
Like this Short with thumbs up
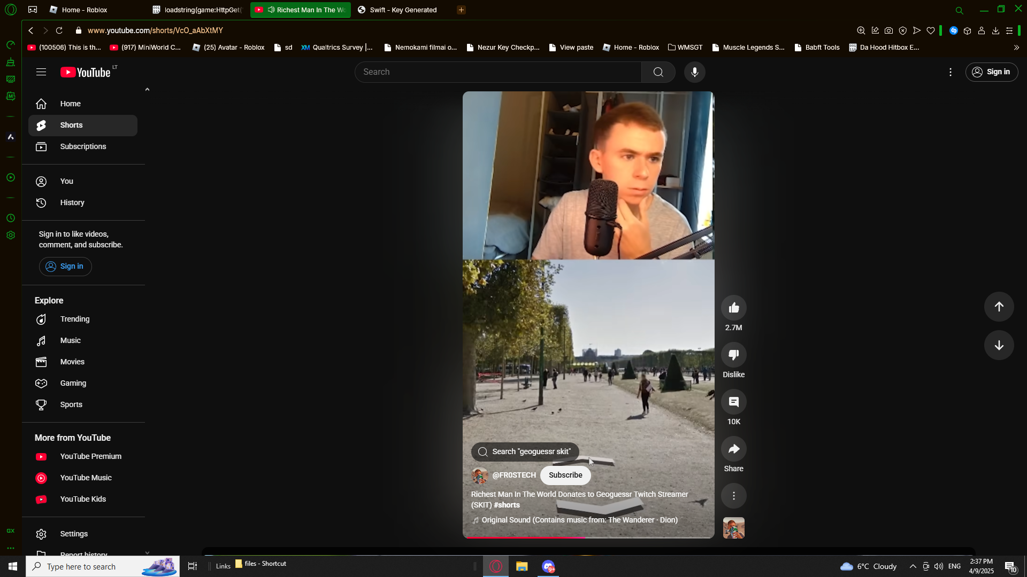tap(733, 308)
